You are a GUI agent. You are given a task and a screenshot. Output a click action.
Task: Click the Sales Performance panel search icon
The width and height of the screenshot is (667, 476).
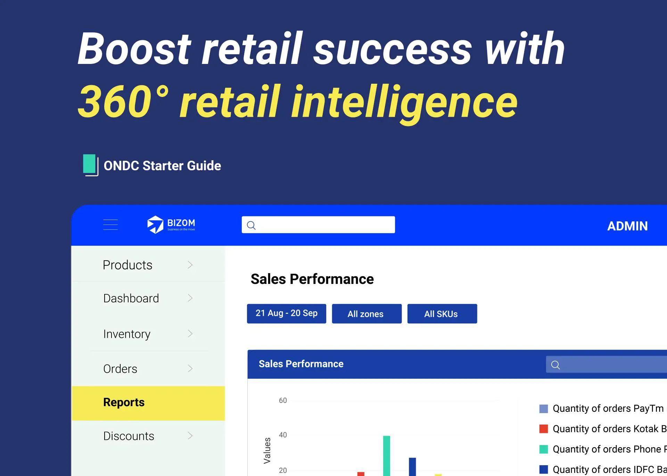(555, 365)
